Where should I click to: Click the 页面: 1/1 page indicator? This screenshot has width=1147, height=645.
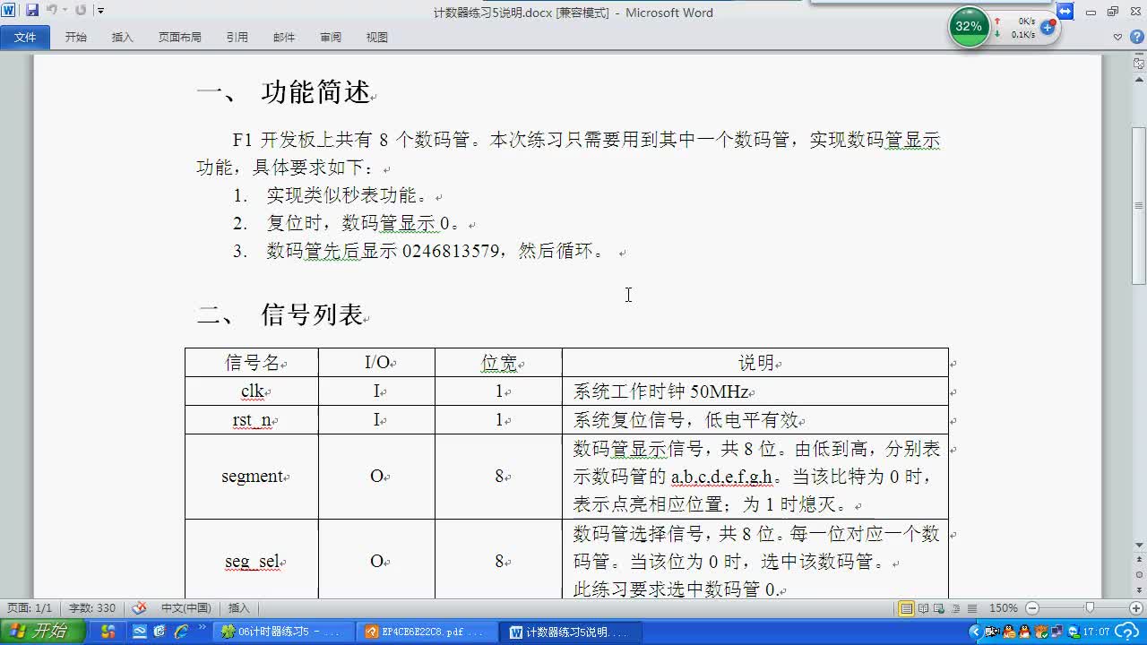pyautogui.click(x=30, y=608)
